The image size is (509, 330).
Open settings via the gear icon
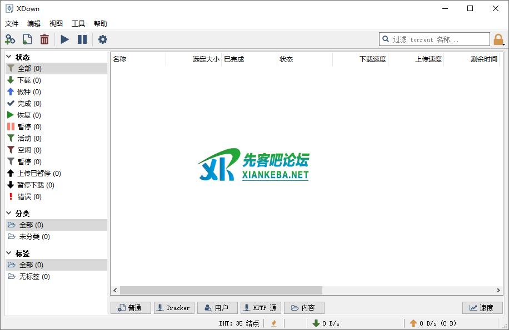point(103,39)
